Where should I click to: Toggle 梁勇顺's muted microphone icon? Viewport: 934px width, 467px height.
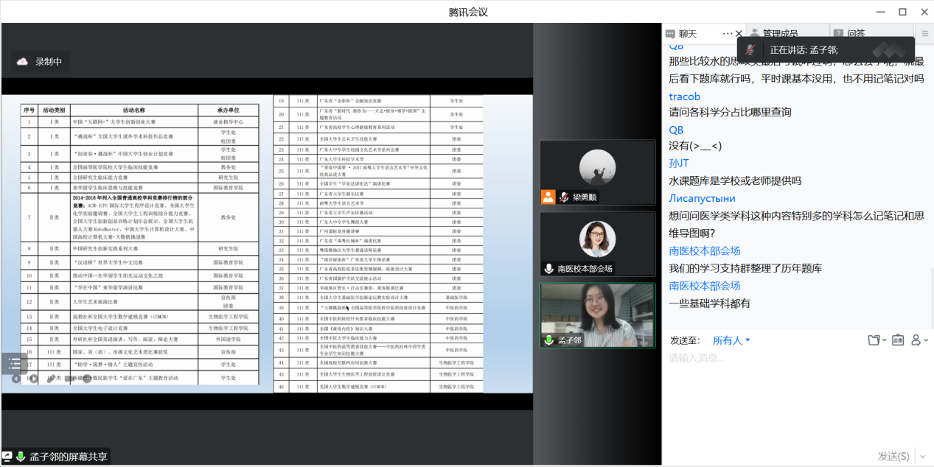click(x=564, y=197)
